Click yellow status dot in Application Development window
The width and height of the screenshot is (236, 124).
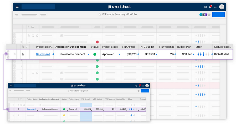point(64,115)
